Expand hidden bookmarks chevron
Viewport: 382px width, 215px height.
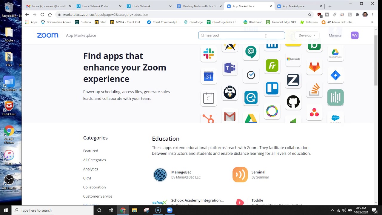coord(372,22)
